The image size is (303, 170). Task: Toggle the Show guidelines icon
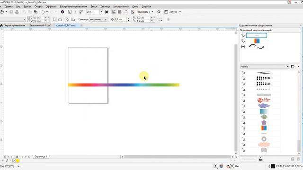pyautogui.click(x=125, y=12)
